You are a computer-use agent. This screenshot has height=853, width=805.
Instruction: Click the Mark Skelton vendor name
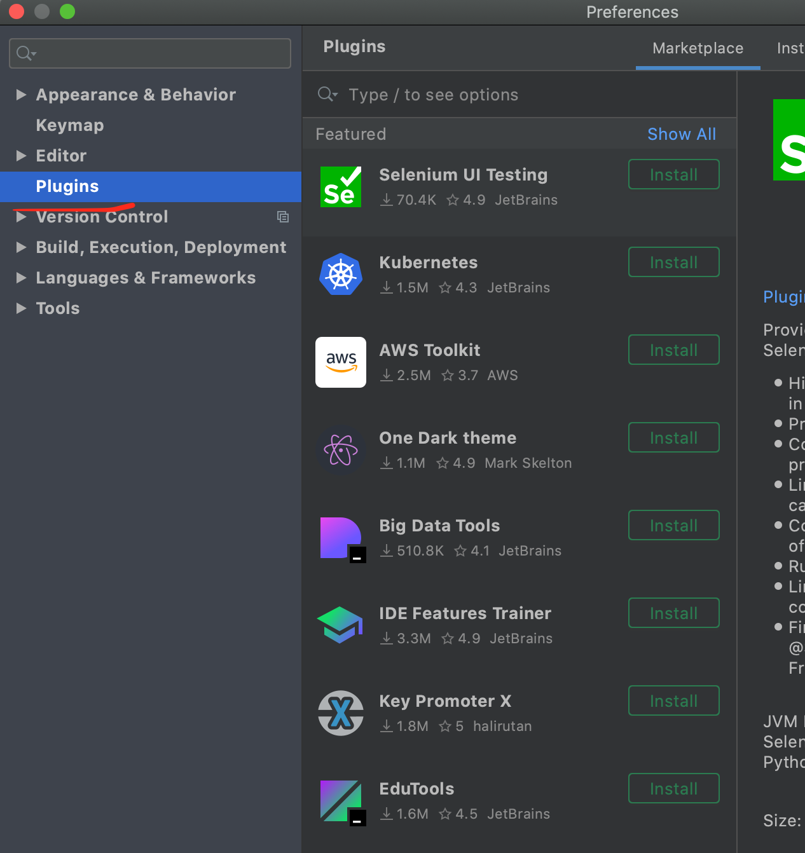click(x=528, y=463)
